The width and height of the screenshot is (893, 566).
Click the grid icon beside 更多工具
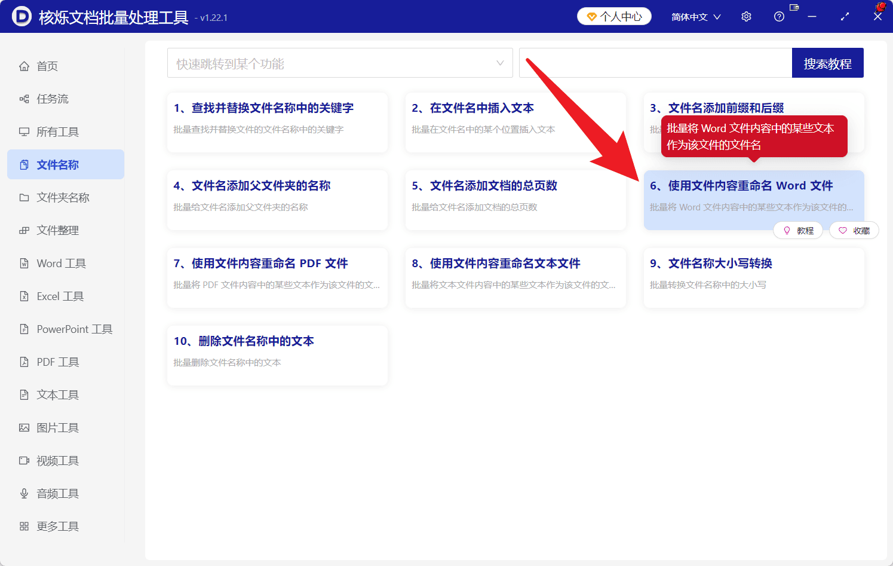[x=24, y=526]
